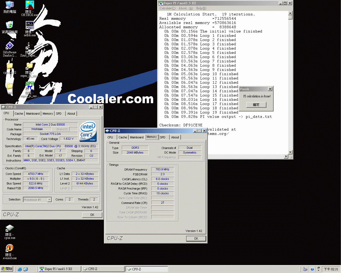The width and height of the screenshot is (341, 273).
Task: Open Calculate menu in Super PI
Action: click(x=167, y=8)
